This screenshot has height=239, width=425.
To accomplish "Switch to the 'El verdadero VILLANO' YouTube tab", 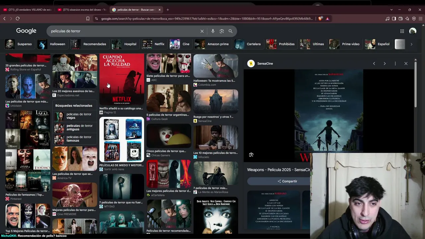I will (28, 10).
